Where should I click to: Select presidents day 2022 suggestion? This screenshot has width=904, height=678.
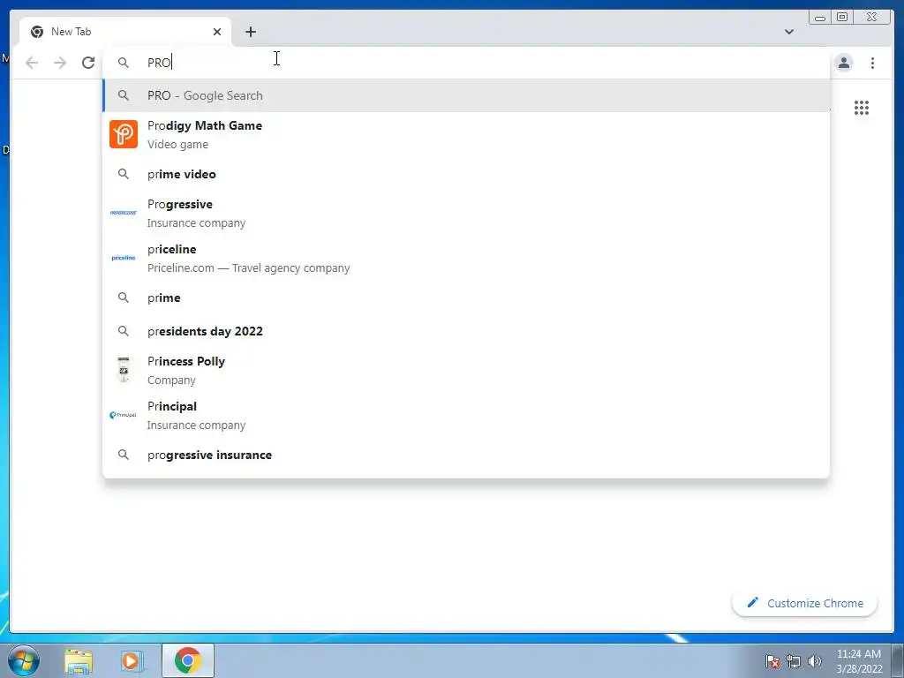pyautogui.click(x=466, y=331)
